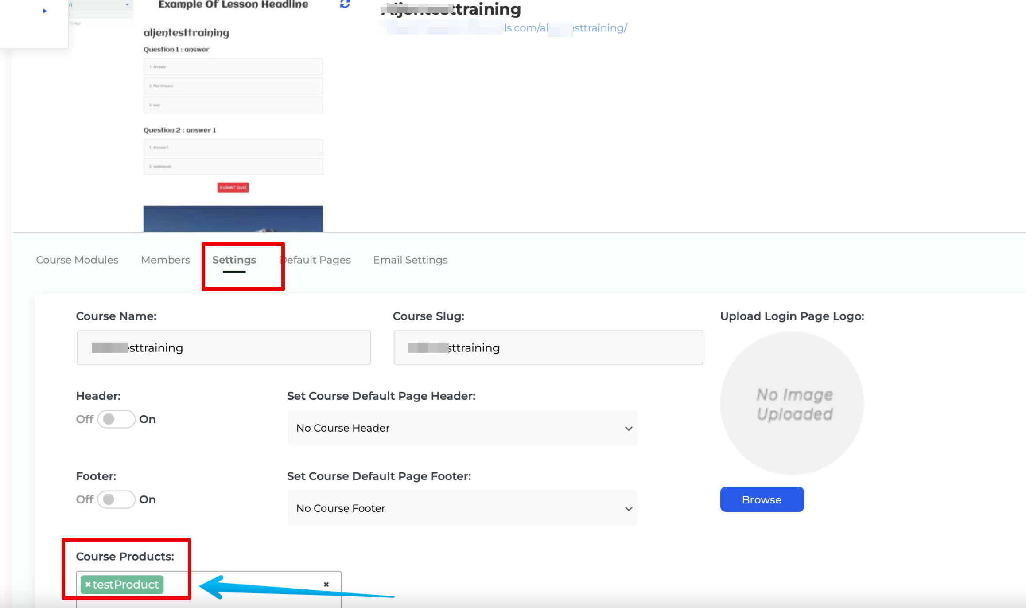Click the Course Name text field
This screenshot has width=1026, height=608.
pos(223,347)
